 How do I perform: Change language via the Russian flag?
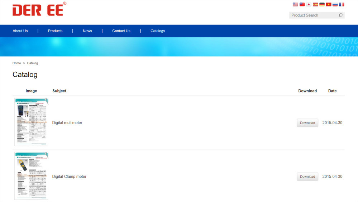click(335, 5)
